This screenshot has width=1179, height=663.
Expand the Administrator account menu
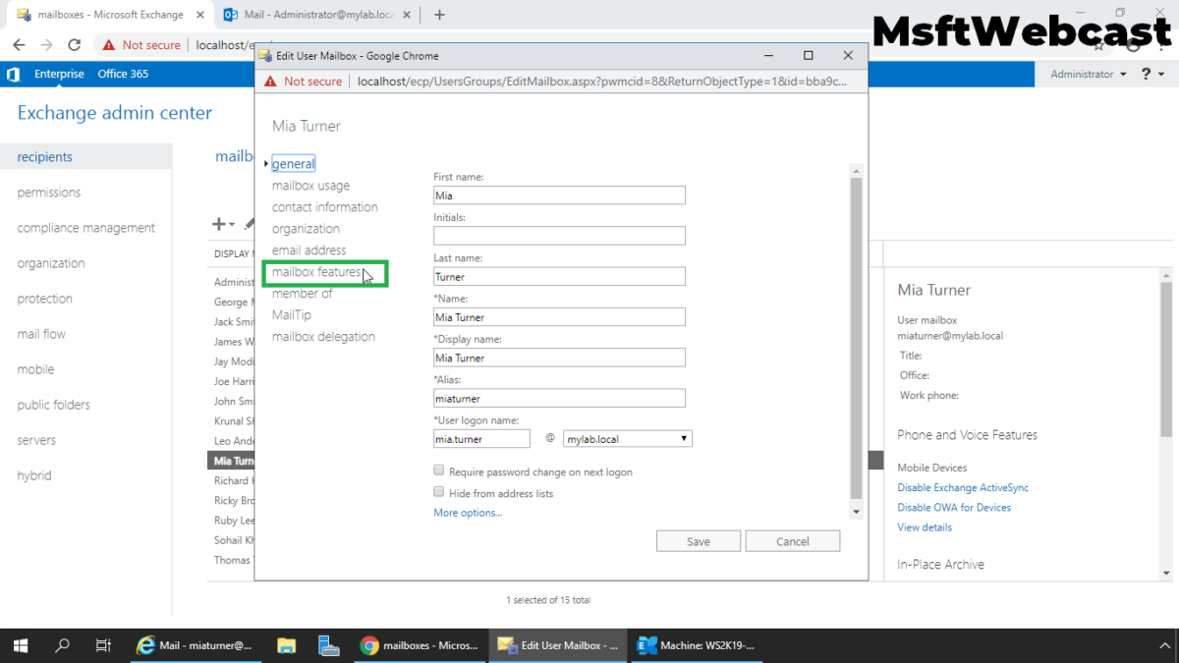click(x=1087, y=74)
